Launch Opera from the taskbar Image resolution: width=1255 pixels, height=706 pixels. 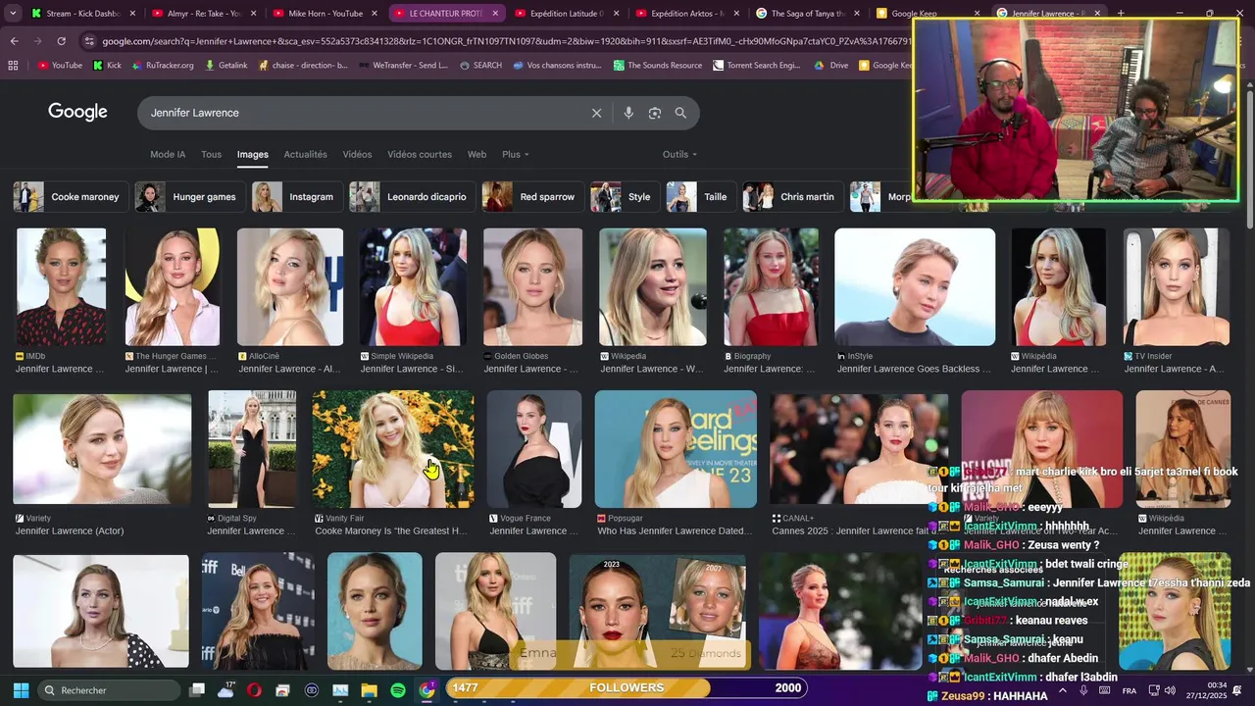[x=255, y=690]
